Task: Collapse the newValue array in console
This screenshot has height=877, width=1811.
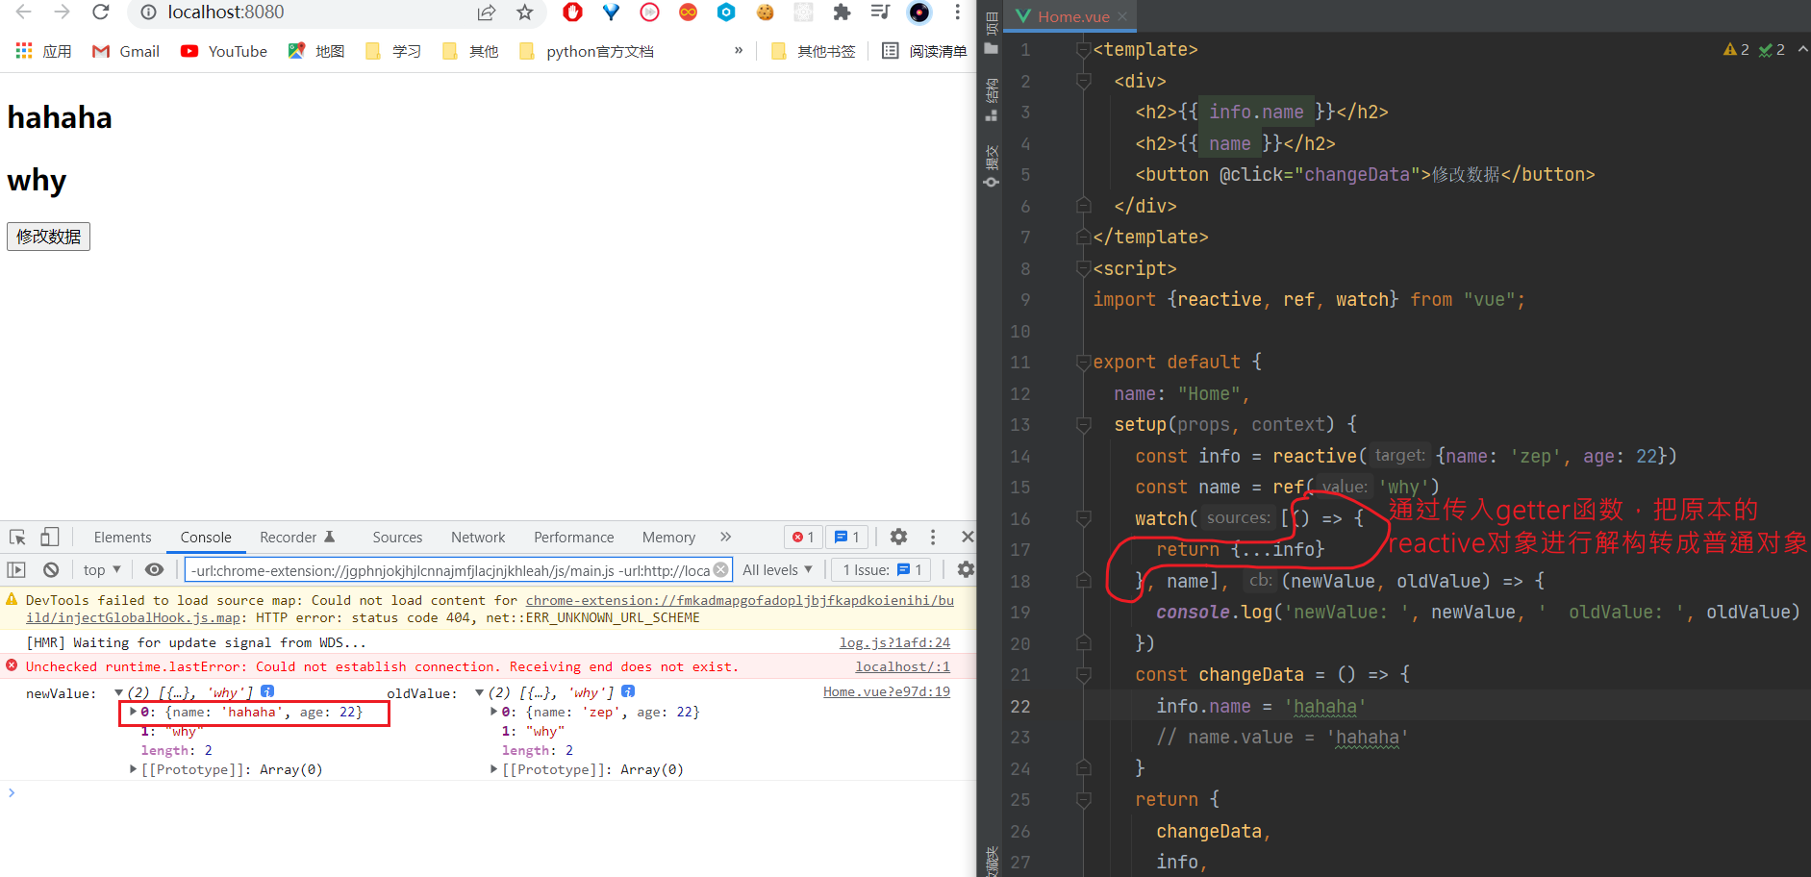Action: click(119, 692)
